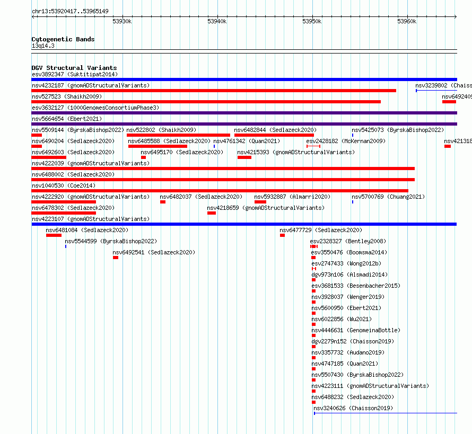The height and width of the screenshot is (434, 472).
Task: Select nsv6490204 (Sedlazeck2020) label
Action: click(x=73, y=141)
